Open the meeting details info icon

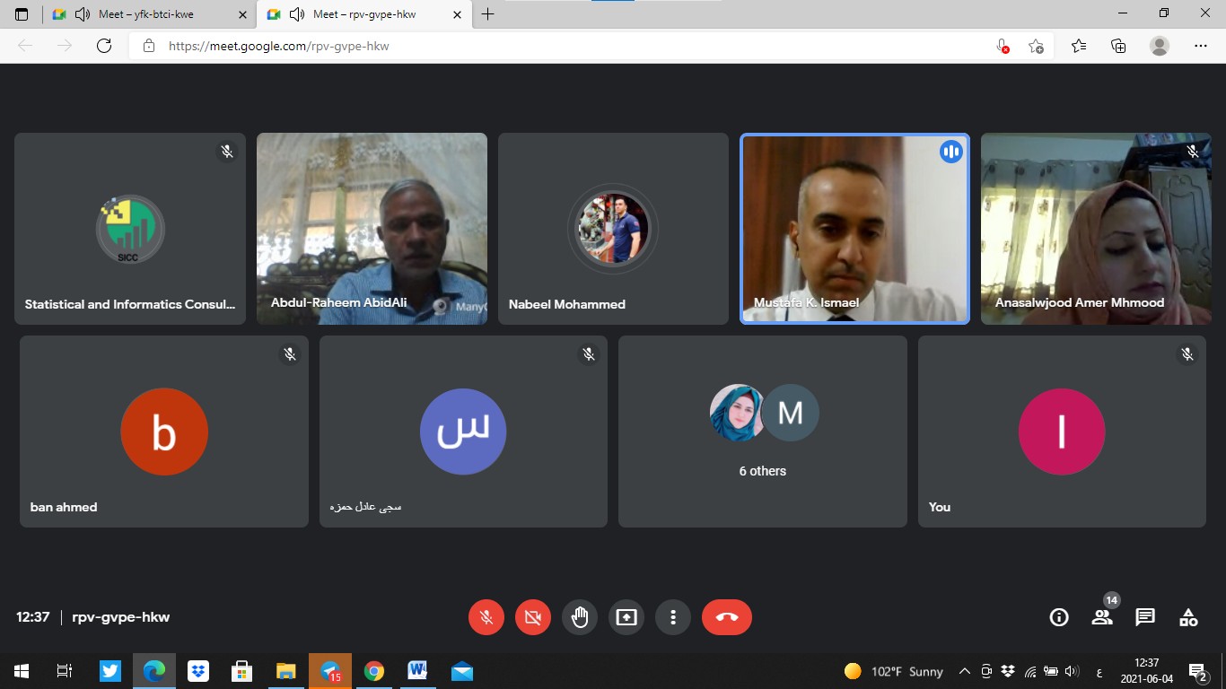click(1059, 617)
